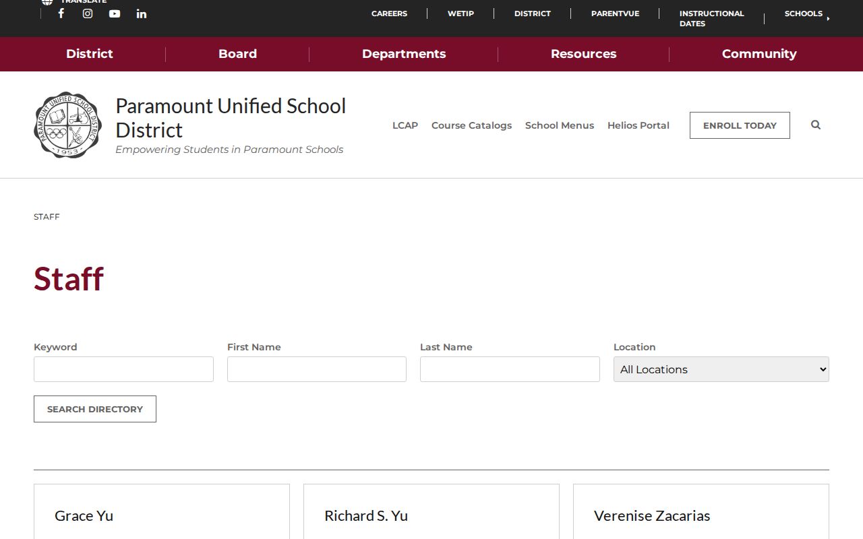Expand the Schools arrow in top bar
The image size is (863, 539).
click(828, 18)
